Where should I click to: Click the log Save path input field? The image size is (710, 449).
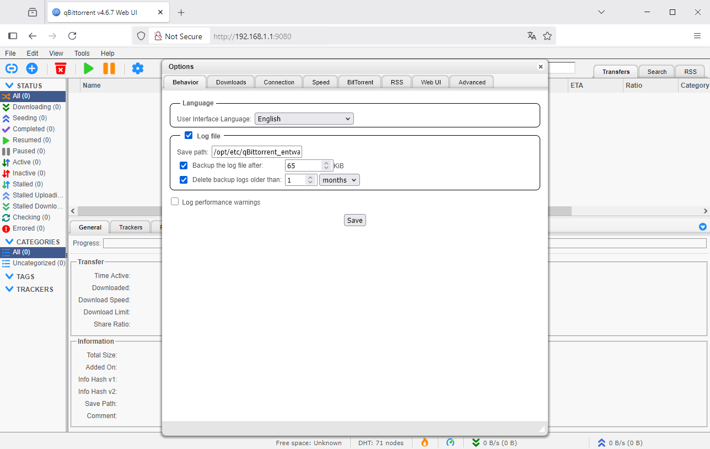click(x=257, y=152)
